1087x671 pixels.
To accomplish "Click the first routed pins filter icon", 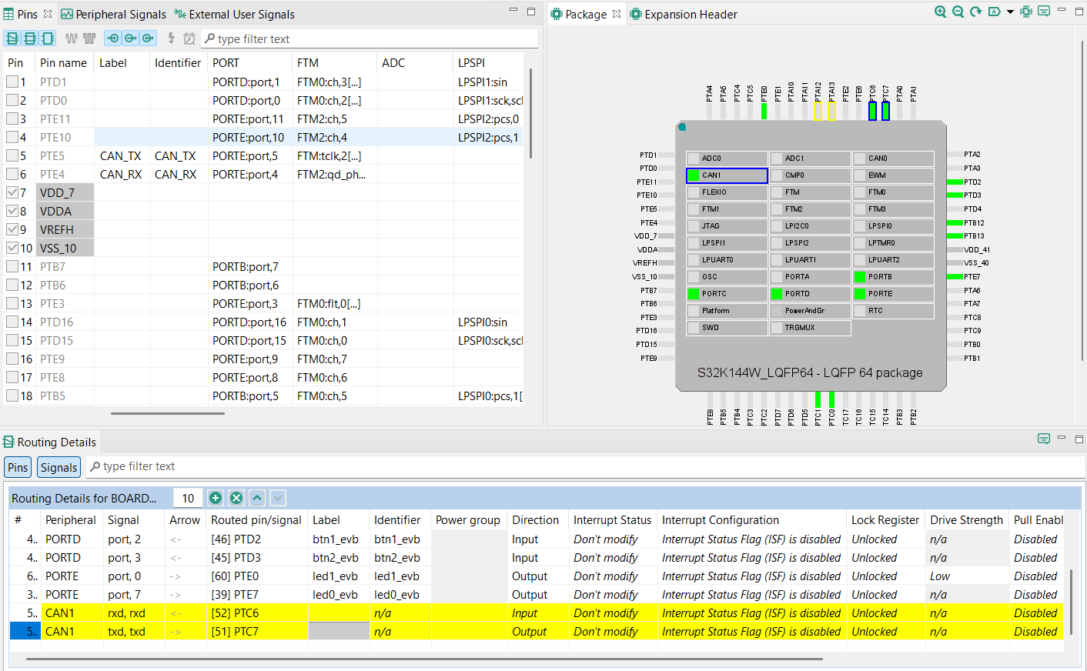I will coord(113,38).
